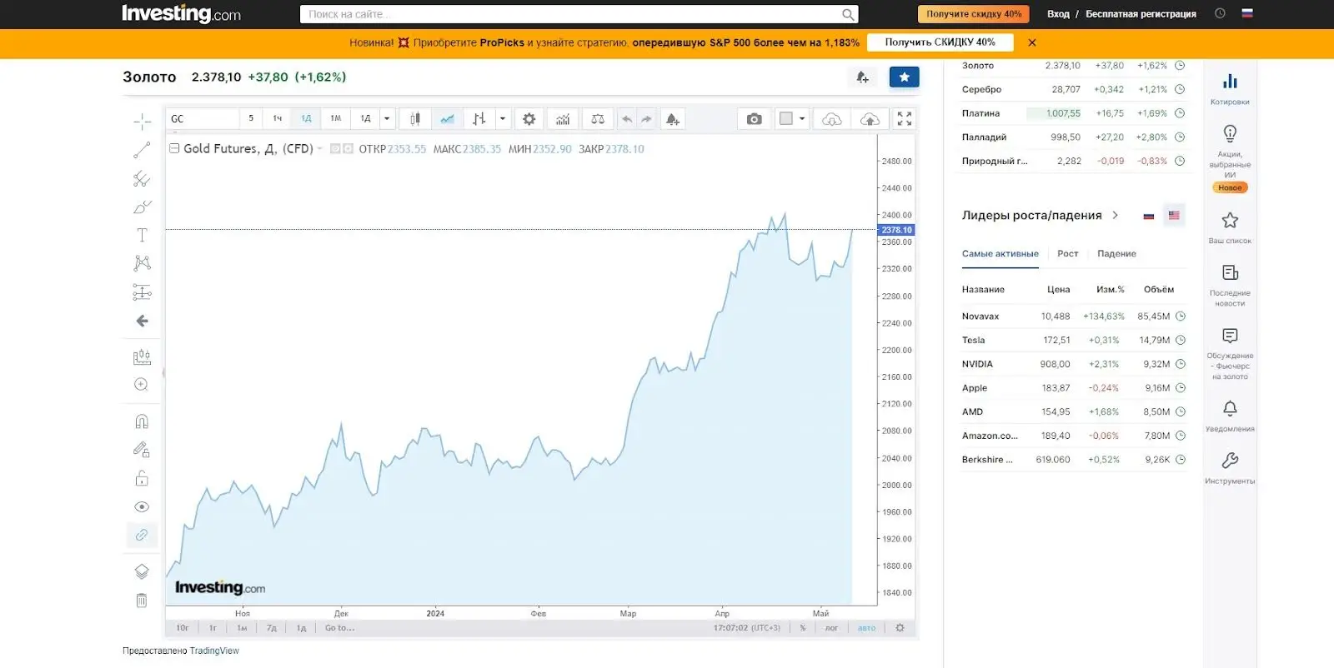
Task: Toggle лог logarithmic scale
Action: (831, 628)
